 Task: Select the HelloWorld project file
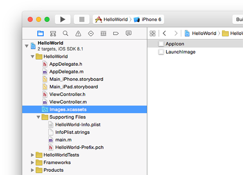(85, 46)
